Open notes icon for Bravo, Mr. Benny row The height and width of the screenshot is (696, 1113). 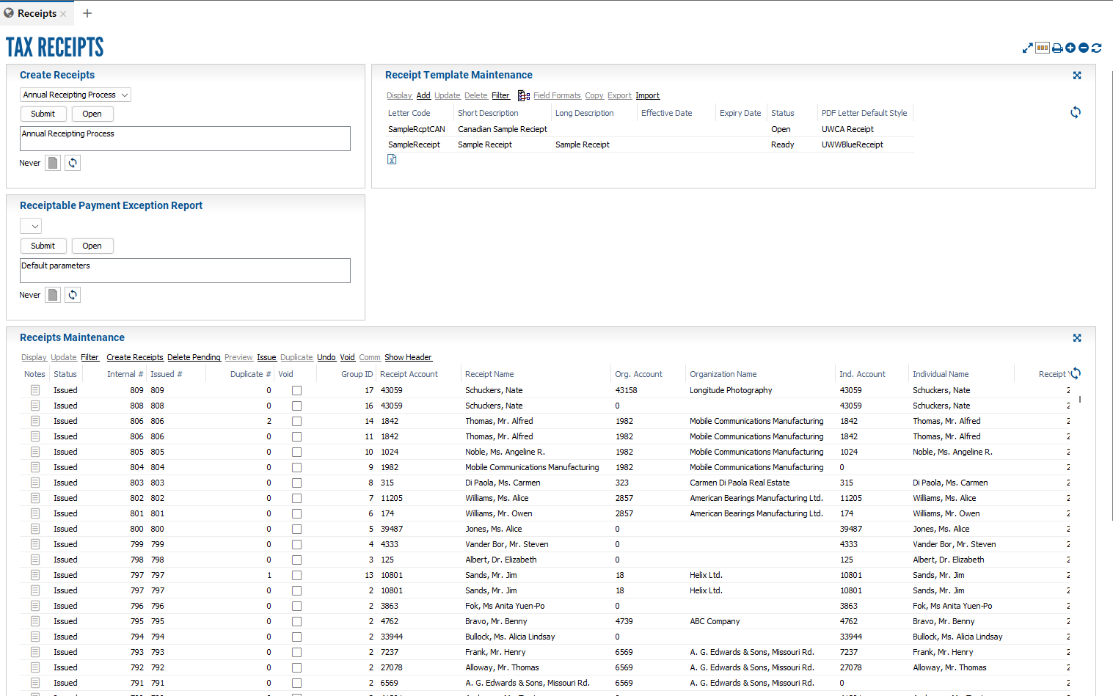35,621
